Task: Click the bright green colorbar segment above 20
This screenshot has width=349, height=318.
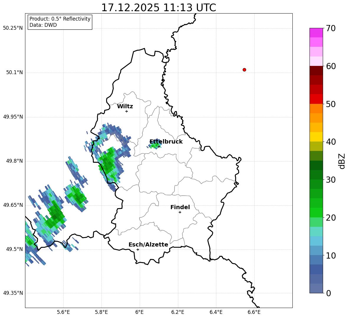Action: pyautogui.click(x=316, y=212)
